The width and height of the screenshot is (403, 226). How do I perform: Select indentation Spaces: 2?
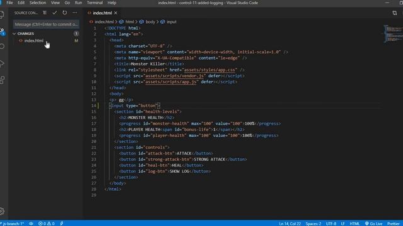tap(314, 223)
